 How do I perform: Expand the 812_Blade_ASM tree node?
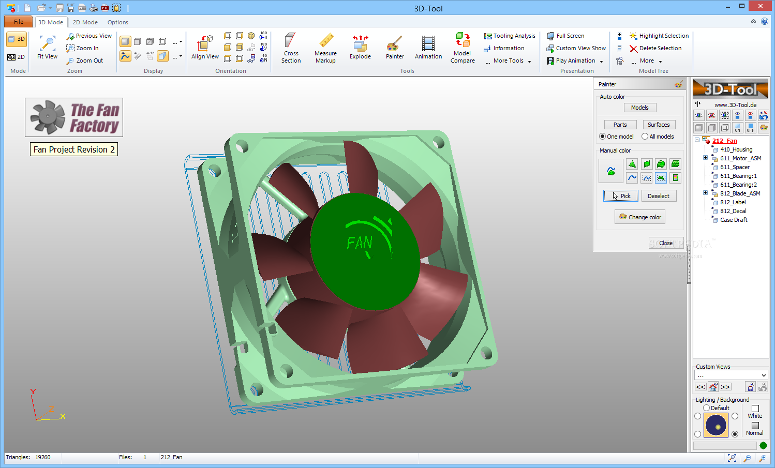(705, 193)
